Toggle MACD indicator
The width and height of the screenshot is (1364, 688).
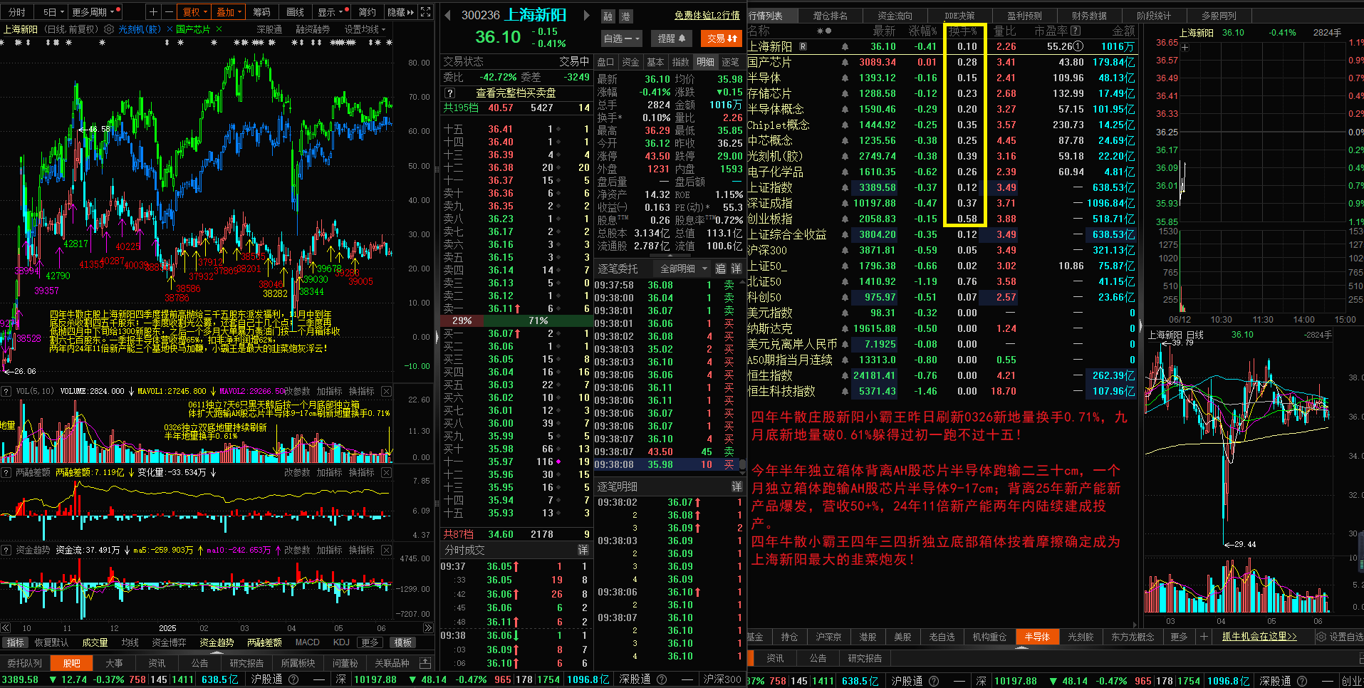tap(307, 642)
